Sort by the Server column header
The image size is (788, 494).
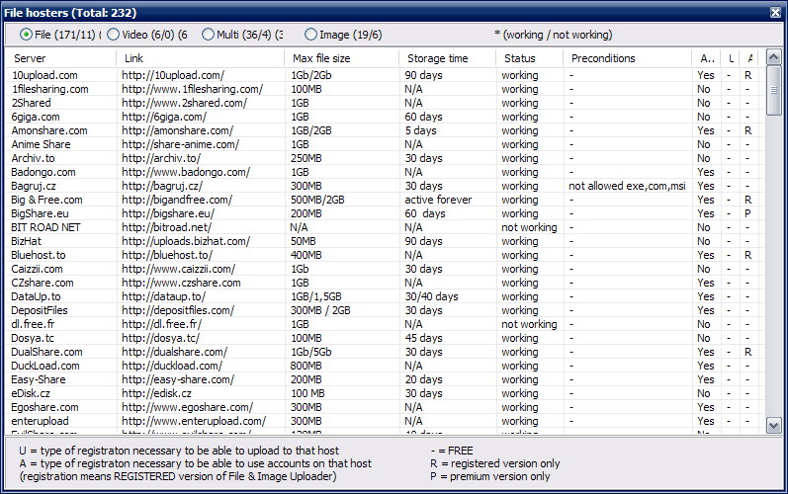(x=61, y=58)
